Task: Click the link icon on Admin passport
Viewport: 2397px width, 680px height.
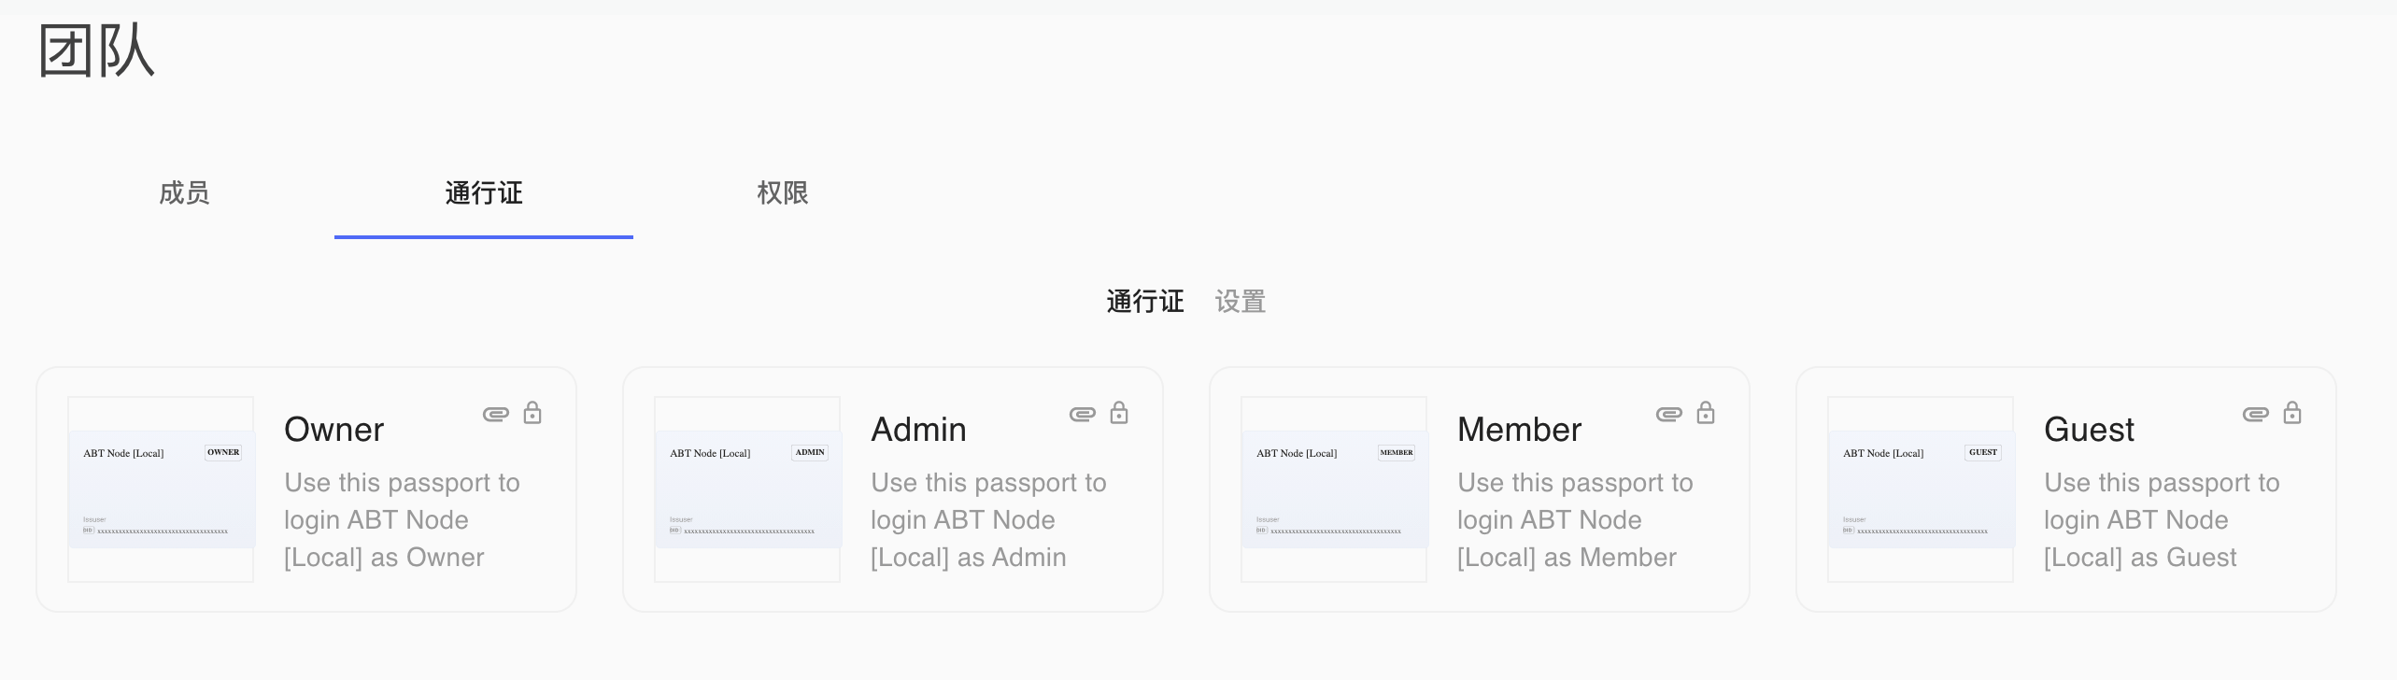Action: 1082,414
